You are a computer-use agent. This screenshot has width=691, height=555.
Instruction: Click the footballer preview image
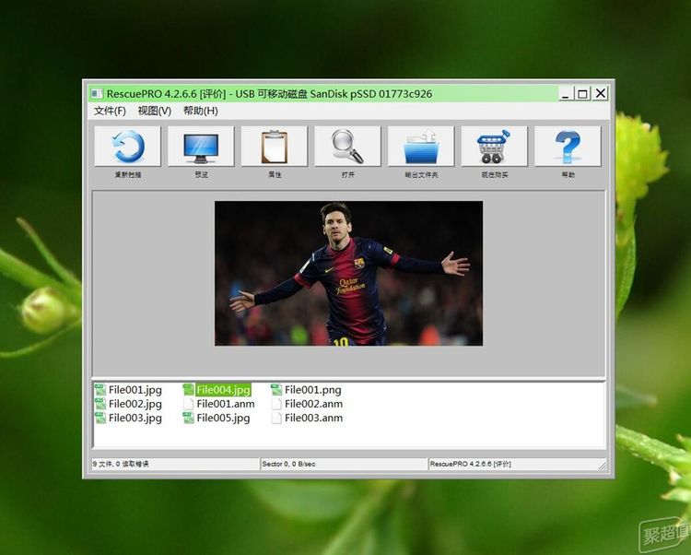(x=348, y=273)
